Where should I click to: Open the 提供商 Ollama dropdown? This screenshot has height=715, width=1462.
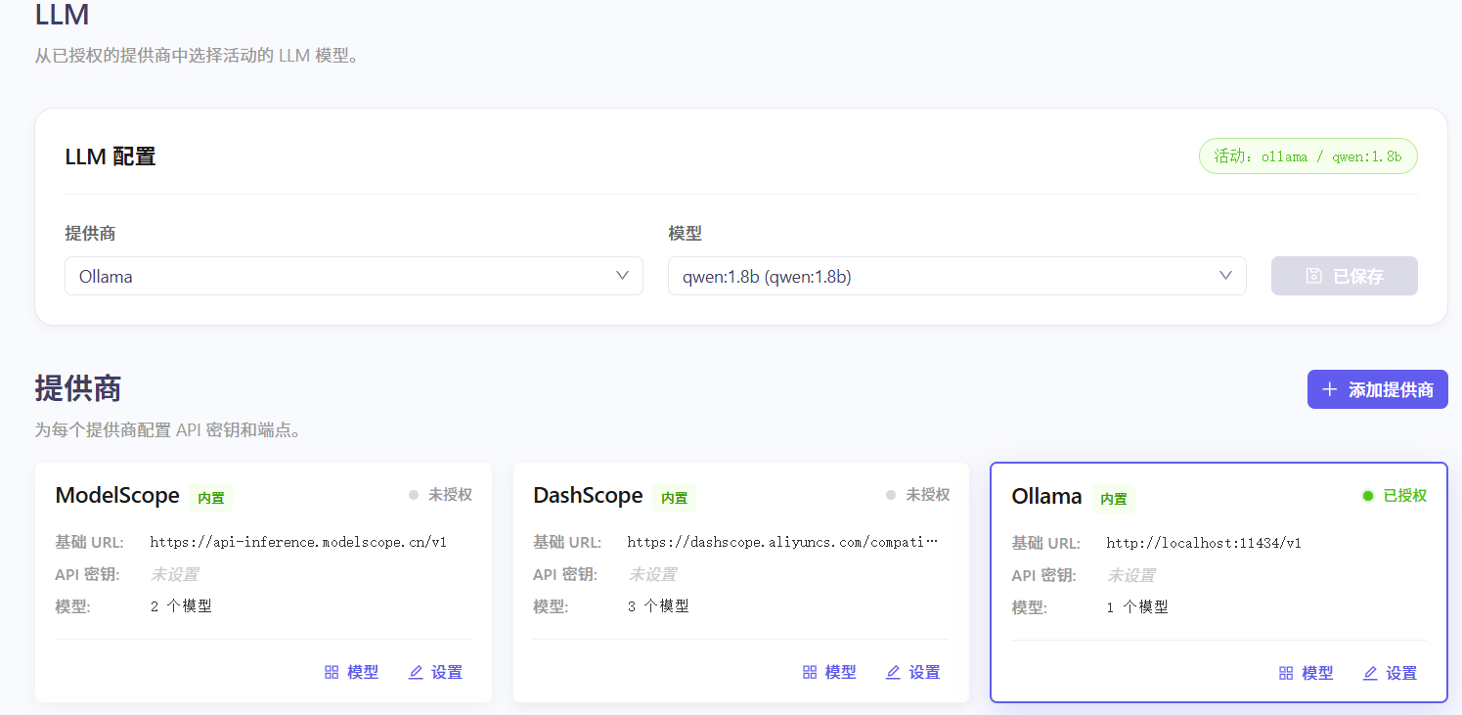click(x=353, y=276)
